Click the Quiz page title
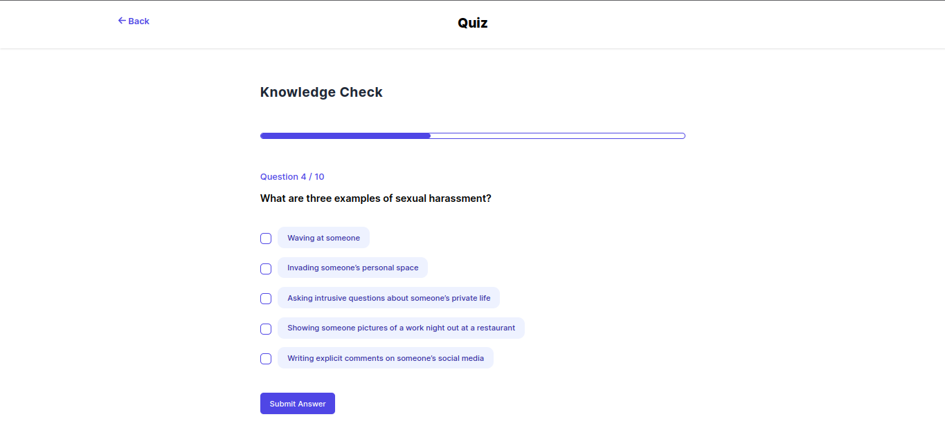945x448 pixels. pos(472,23)
